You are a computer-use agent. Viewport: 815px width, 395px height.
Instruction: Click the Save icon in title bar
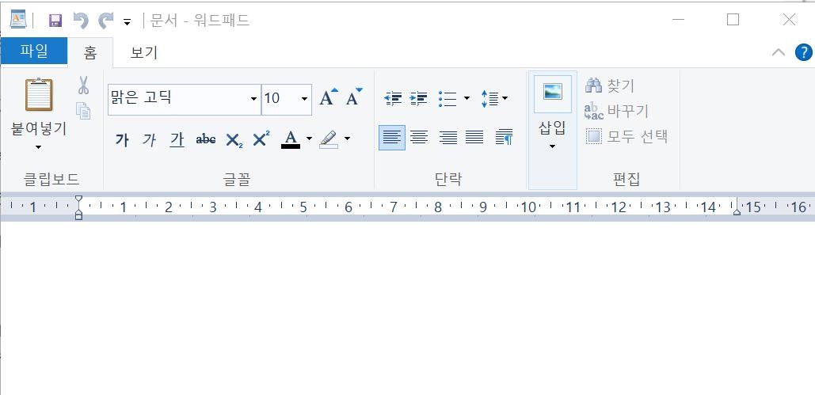(x=55, y=21)
